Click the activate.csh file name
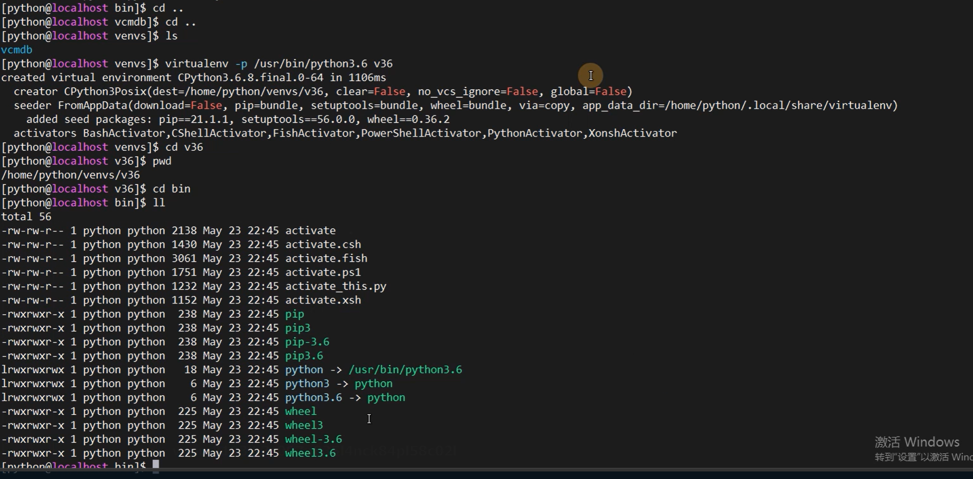Viewport: 973px width, 479px height. [x=323, y=245]
